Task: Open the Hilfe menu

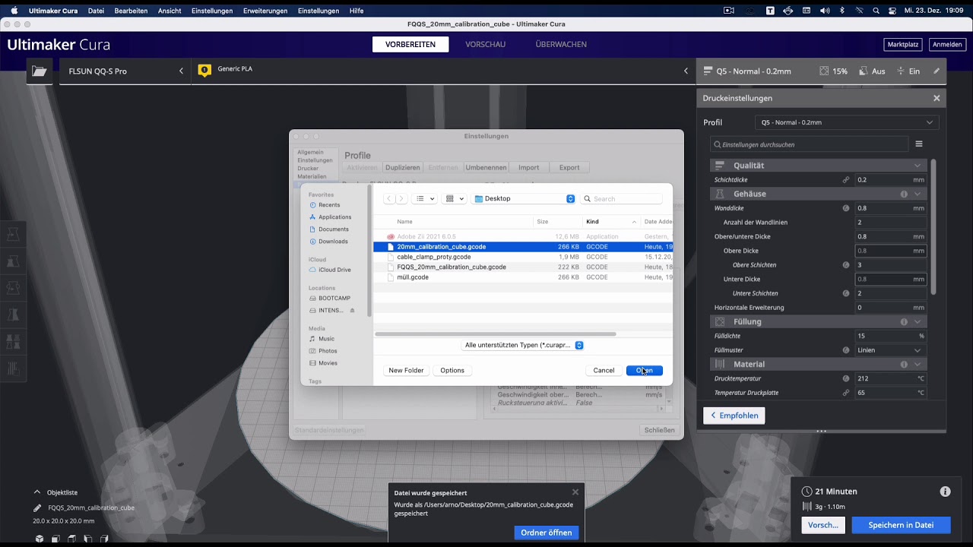Action: [357, 11]
